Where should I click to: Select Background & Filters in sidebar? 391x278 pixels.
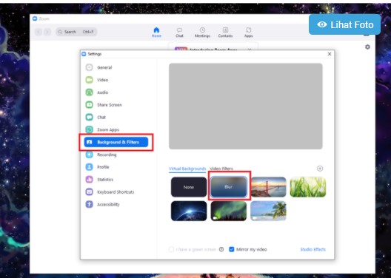(116, 142)
